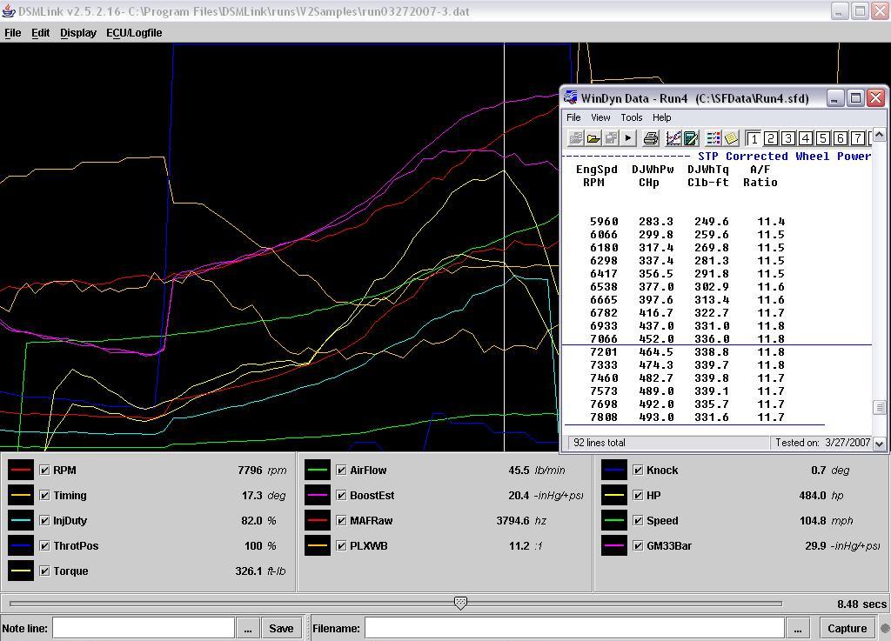The height and width of the screenshot is (641, 891).
Task: Click the printer icon in WinDyn toolbar
Action: click(x=651, y=138)
